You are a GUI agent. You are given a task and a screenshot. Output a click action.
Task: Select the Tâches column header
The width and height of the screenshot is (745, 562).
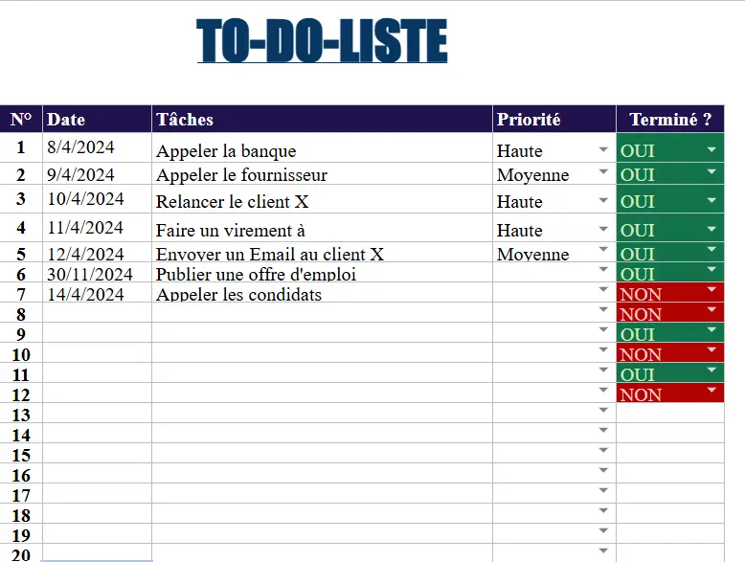[322, 120]
